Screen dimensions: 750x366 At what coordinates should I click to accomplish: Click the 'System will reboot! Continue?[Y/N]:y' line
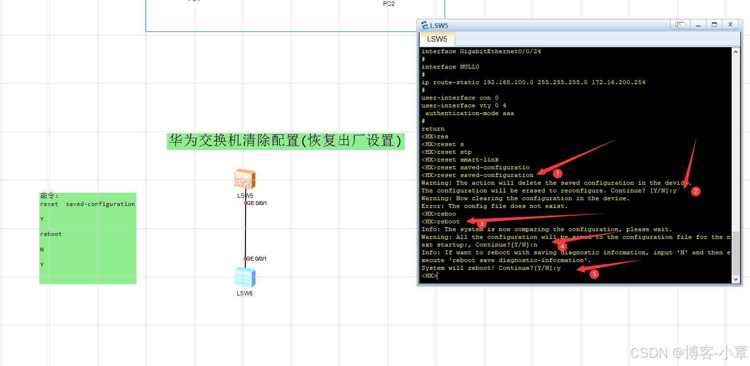click(491, 268)
